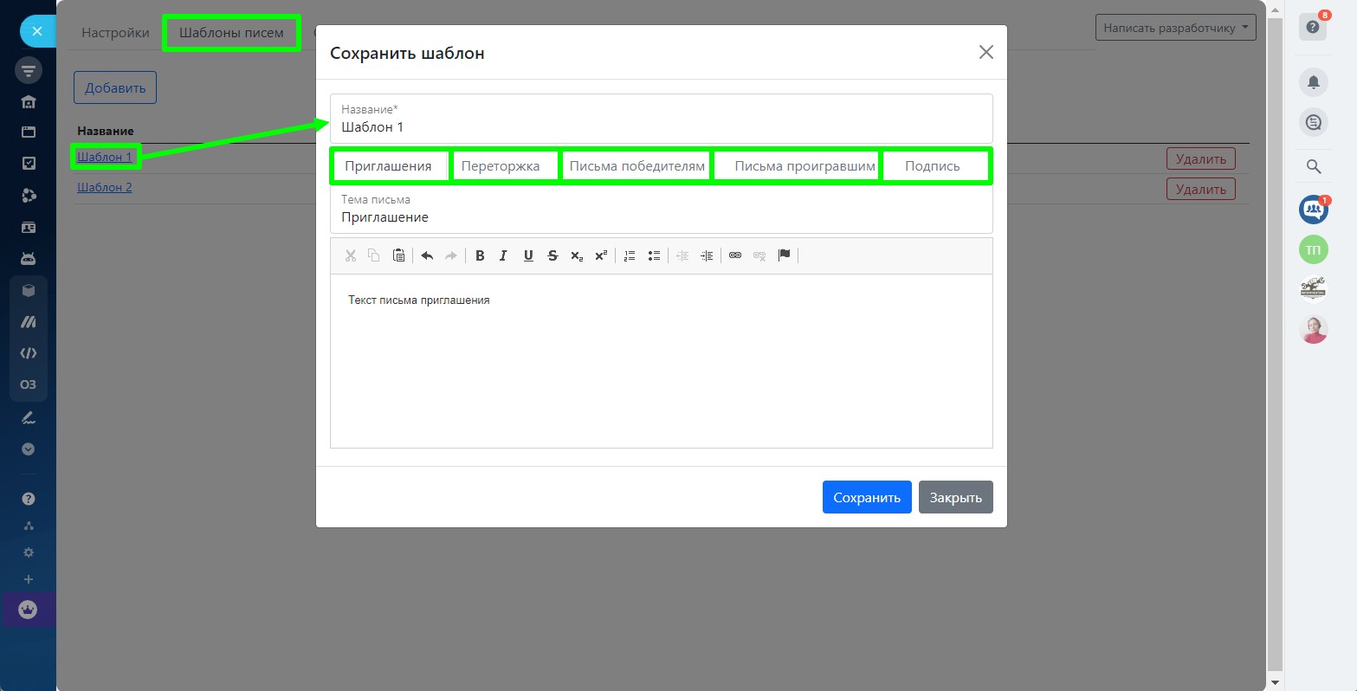The height and width of the screenshot is (691, 1357).
Task: Click the 'Название' input field
Action: [661, 127]
